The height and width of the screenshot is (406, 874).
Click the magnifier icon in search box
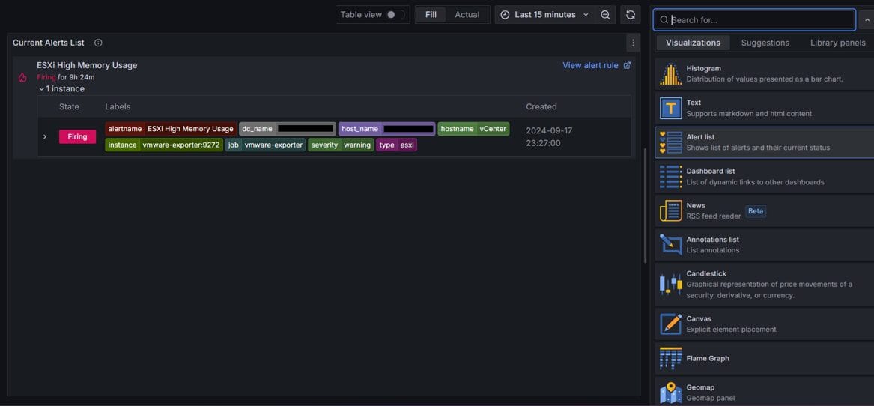pos(664,20)
